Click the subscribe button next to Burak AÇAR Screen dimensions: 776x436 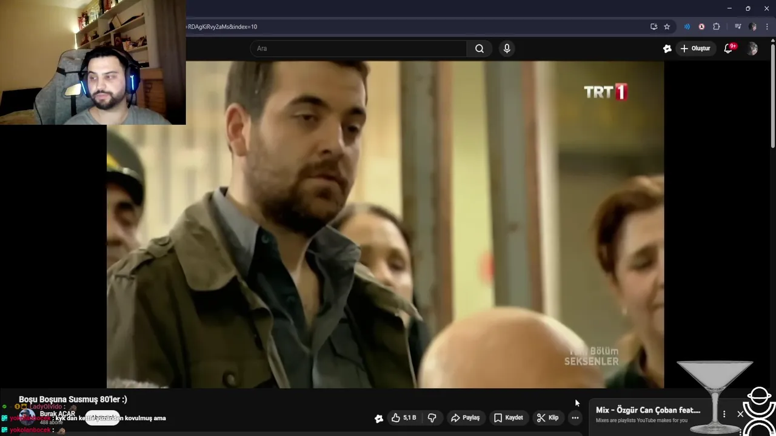102,418
